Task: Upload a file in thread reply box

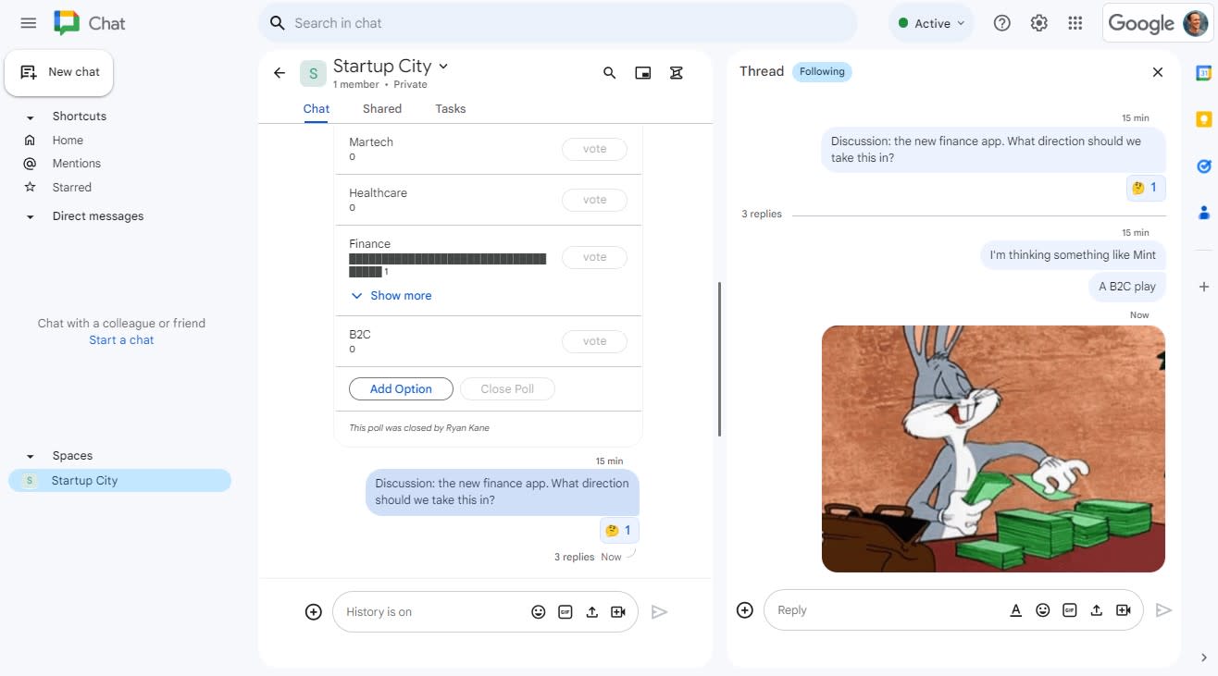Action: click(1096, 609)
